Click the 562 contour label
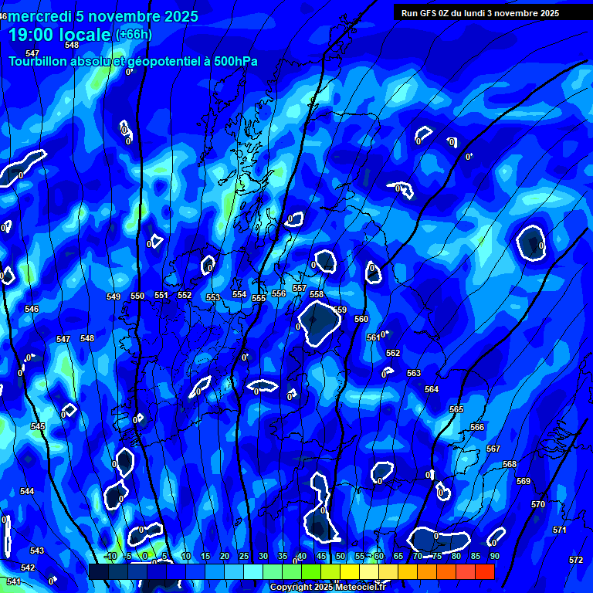This screenshot has height=593, width=593. (x=393, y=353)
